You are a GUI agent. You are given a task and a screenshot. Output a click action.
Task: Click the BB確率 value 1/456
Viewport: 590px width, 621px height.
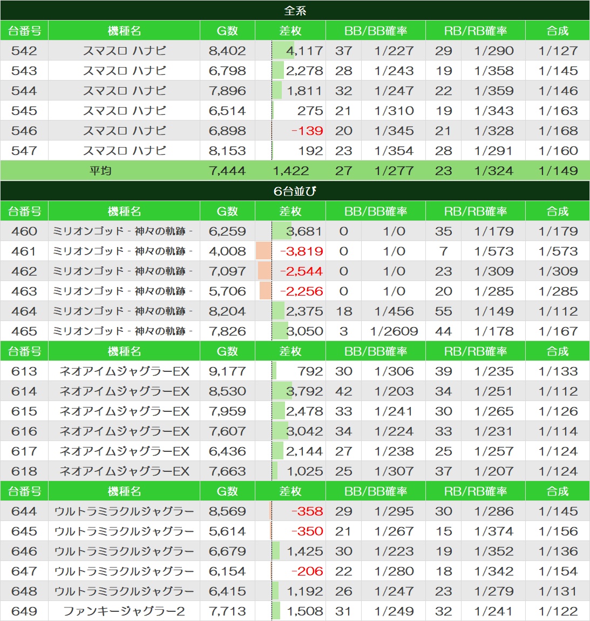pyautogui.click(x=394, y=311)
